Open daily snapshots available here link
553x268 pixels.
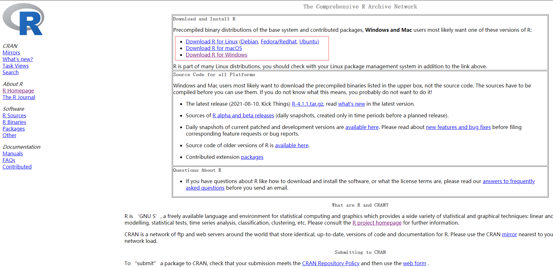click(x=362, y=127)
